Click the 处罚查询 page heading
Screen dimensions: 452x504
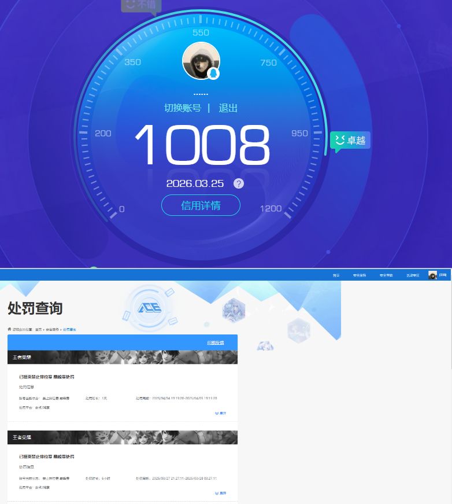(35, 308)
